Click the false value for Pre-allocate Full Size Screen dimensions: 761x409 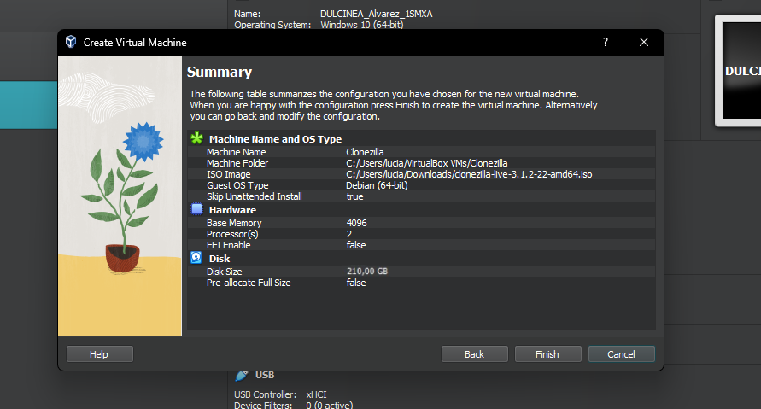(356, 283)
